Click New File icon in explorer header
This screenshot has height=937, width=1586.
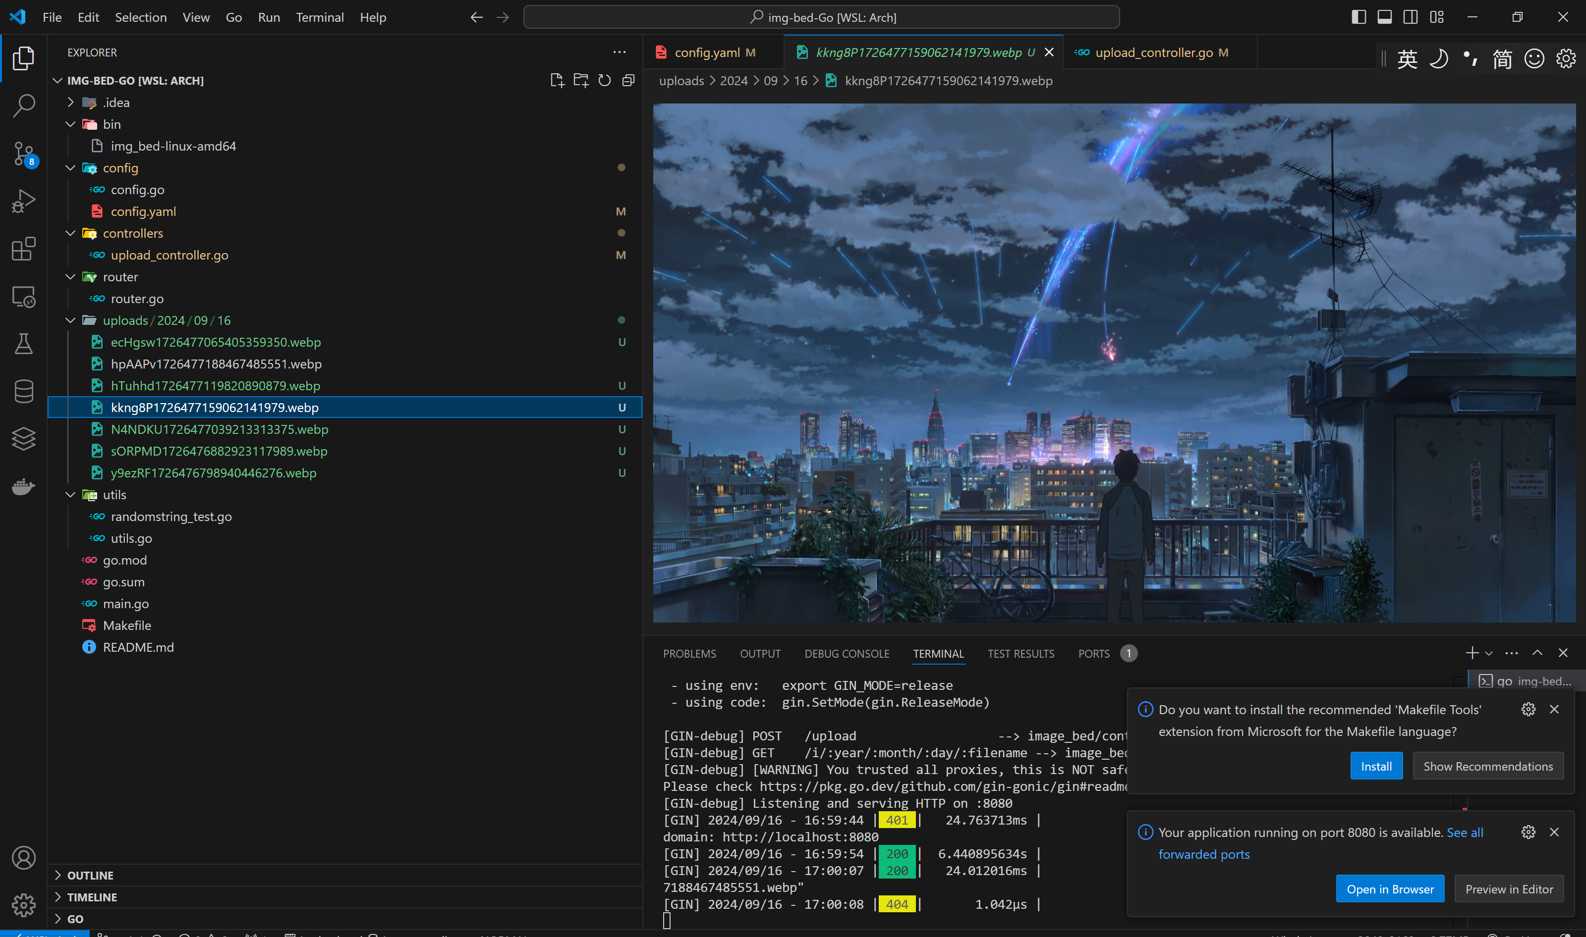pyautogui.click(x=557, y=80)
